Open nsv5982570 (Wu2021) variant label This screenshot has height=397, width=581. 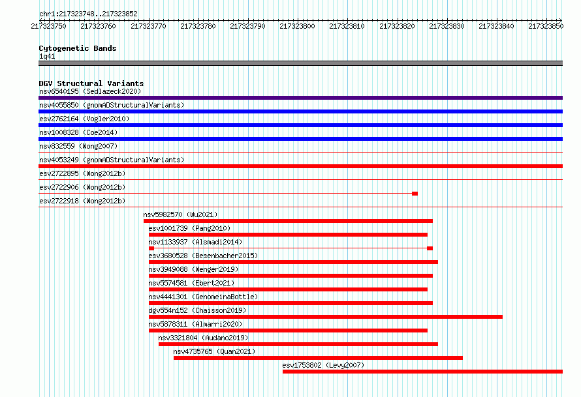(x=180, y=214)
